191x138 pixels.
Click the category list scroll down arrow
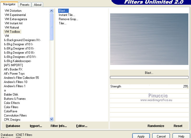[52, 119]
